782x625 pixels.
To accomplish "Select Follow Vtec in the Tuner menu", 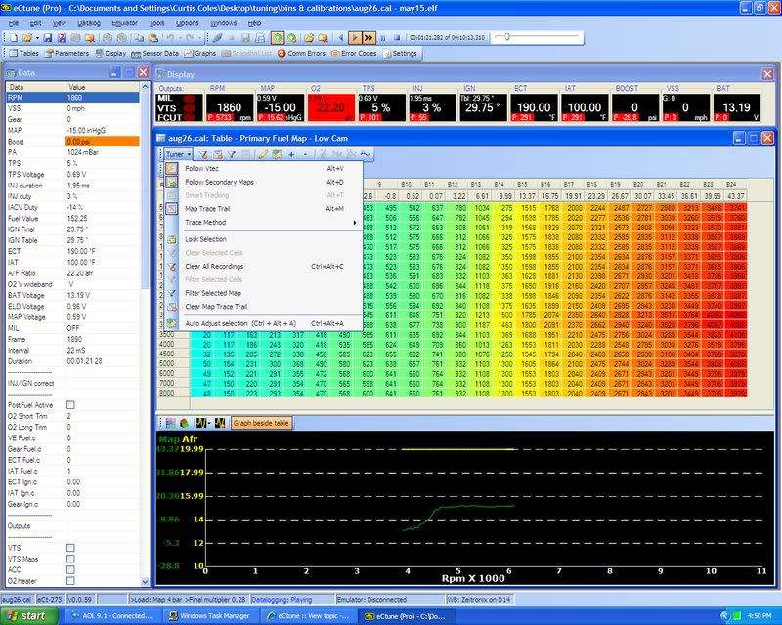I will pos(263,169).
